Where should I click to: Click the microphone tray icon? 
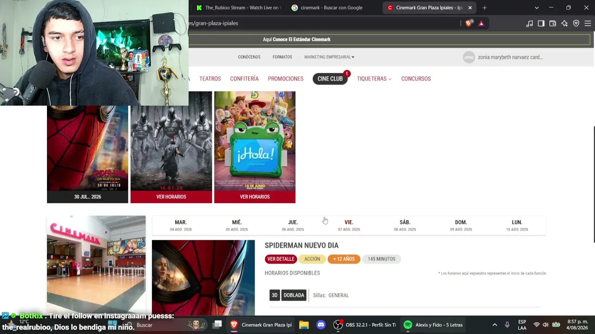[x=507, y=325]
